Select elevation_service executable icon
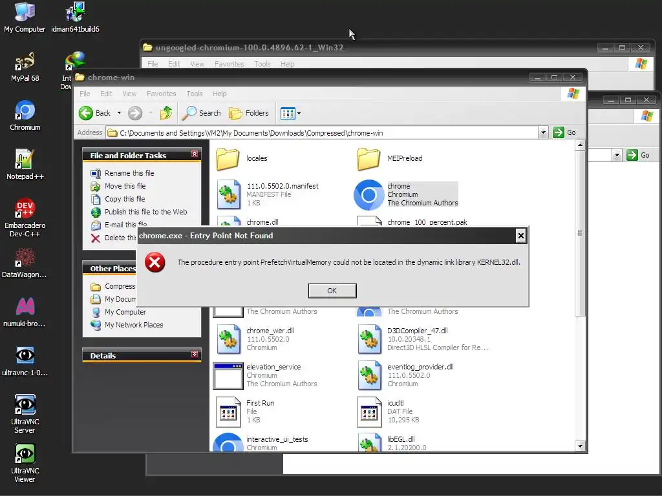This screenshot has width=662, height=496. tap(228, 375)
